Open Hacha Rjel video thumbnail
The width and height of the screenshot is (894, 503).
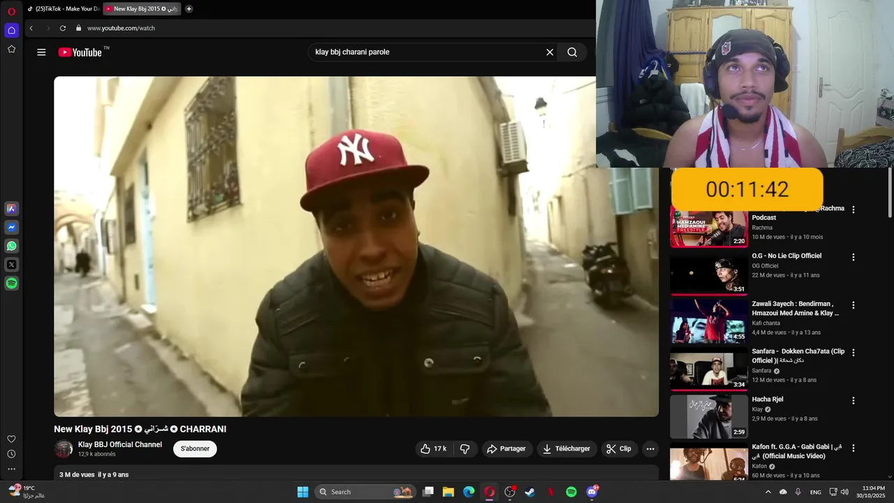(709, 416)
